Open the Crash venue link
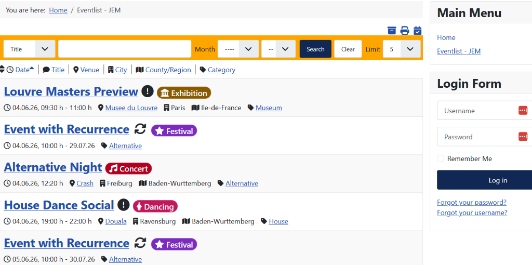Viewport: 532px width, 265px height. pos(85,183)
